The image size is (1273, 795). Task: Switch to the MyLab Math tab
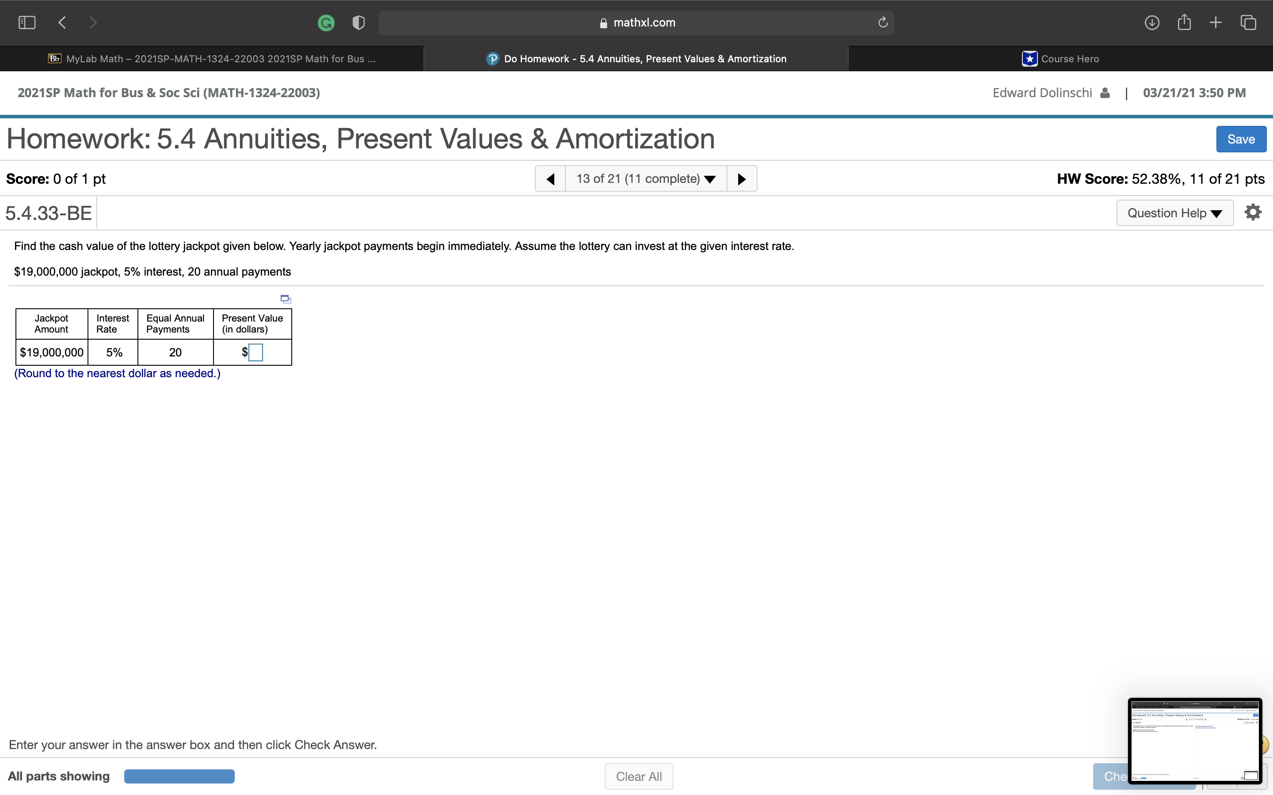pos(212,59)
